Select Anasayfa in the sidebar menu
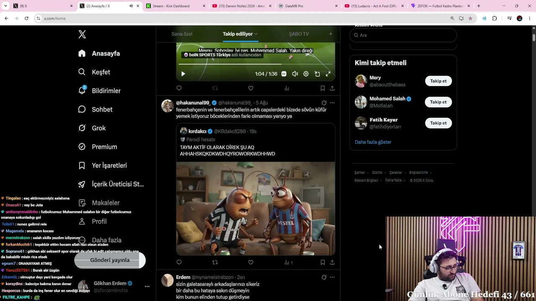 pos(99,54)
